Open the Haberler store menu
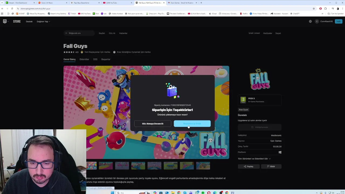Screen dimensions: 345x194 [123, 33]
